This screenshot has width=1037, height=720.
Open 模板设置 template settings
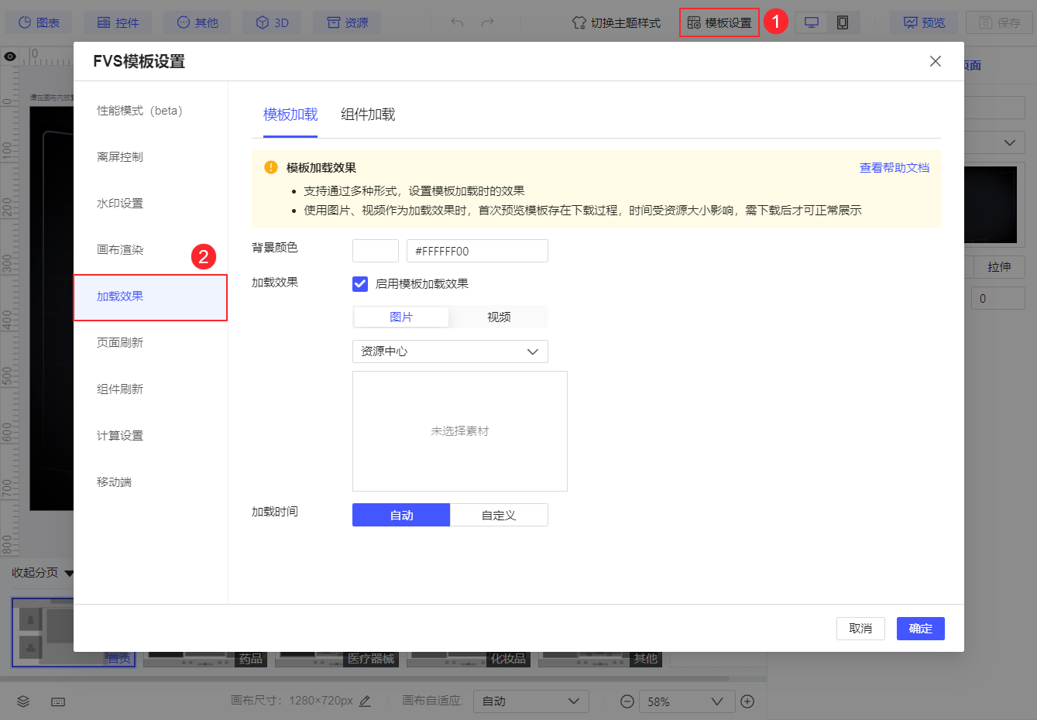coord(719,22)
